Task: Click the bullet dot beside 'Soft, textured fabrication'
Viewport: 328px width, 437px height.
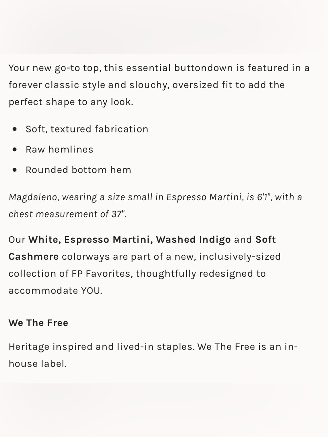Action: [x=14, y=129]
